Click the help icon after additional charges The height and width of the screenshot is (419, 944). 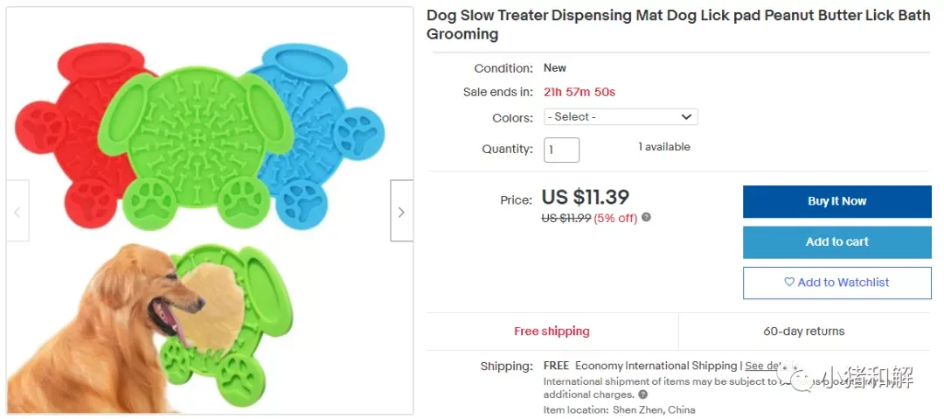tap(643, 395)
